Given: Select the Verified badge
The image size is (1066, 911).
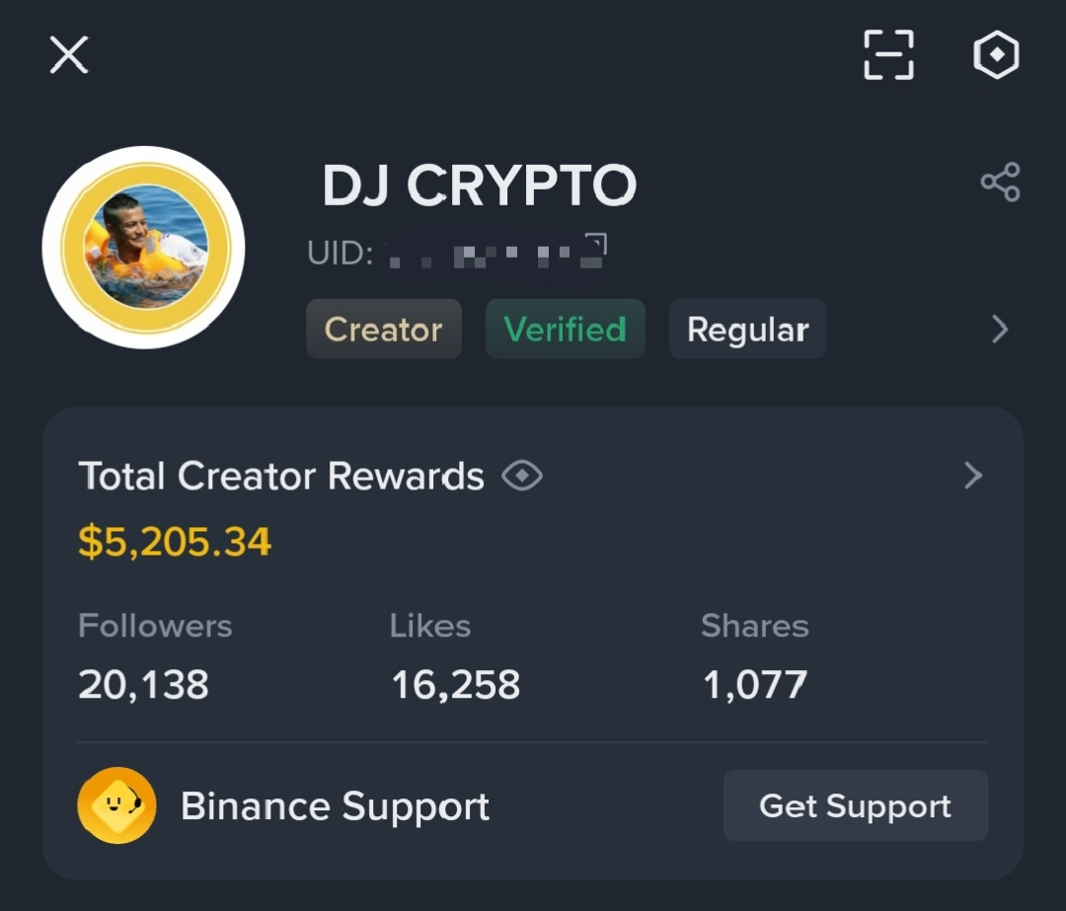Looking at the screenshot, I should tap(565, 329).
